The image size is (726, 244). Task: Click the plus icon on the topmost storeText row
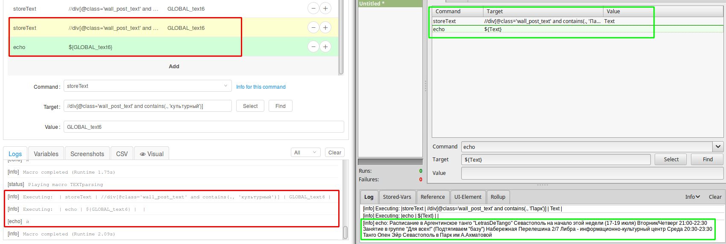325,9
